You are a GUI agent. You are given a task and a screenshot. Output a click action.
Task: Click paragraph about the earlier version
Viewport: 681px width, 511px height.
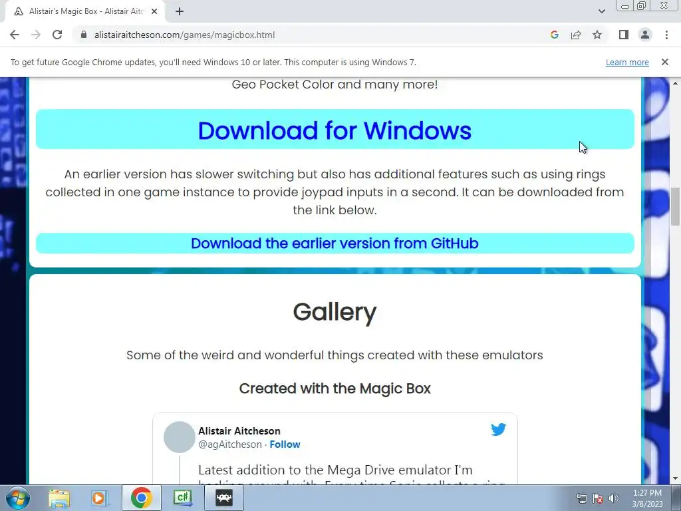[x=335, y=192]
